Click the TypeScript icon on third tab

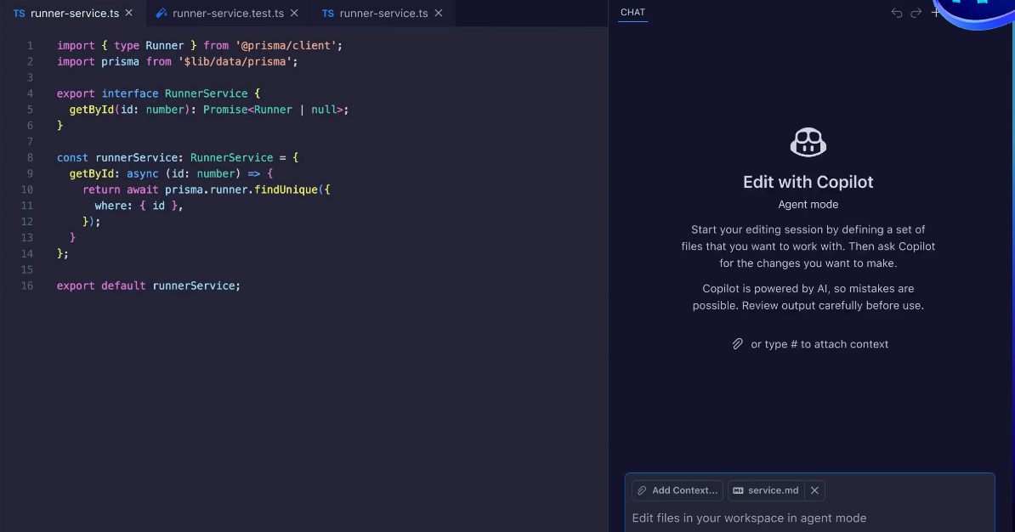tap(328, 13)
